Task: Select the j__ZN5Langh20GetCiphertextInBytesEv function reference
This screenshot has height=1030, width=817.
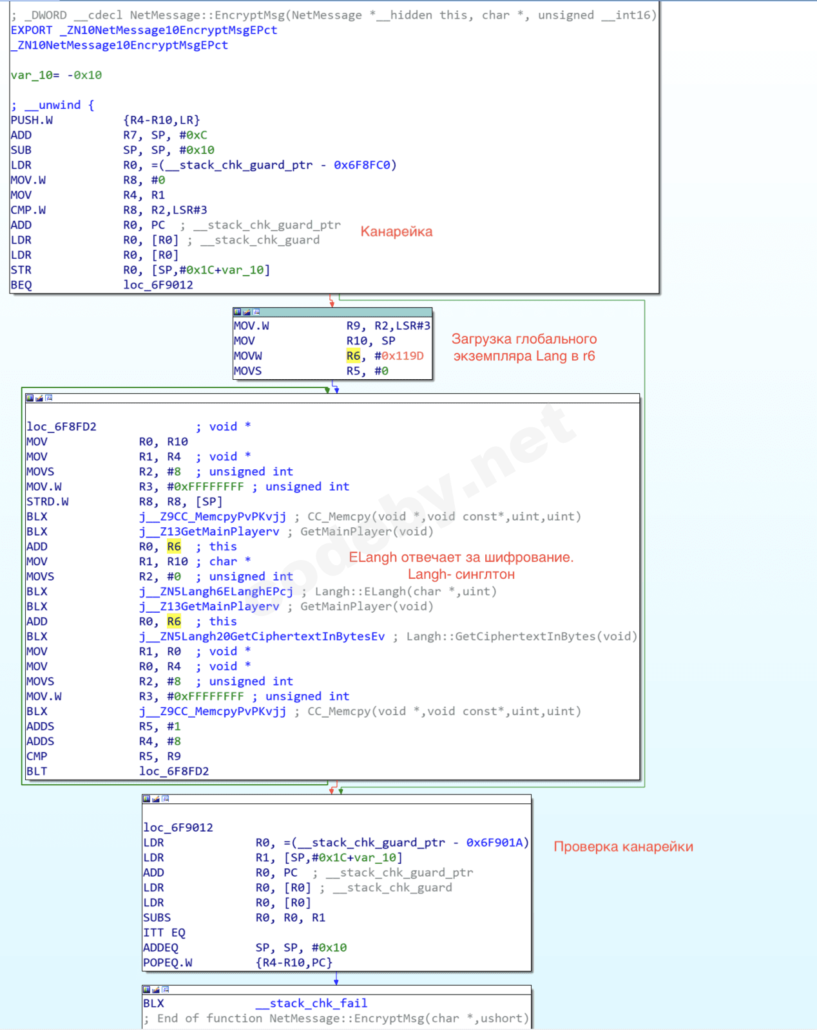Action: point(262,637)
